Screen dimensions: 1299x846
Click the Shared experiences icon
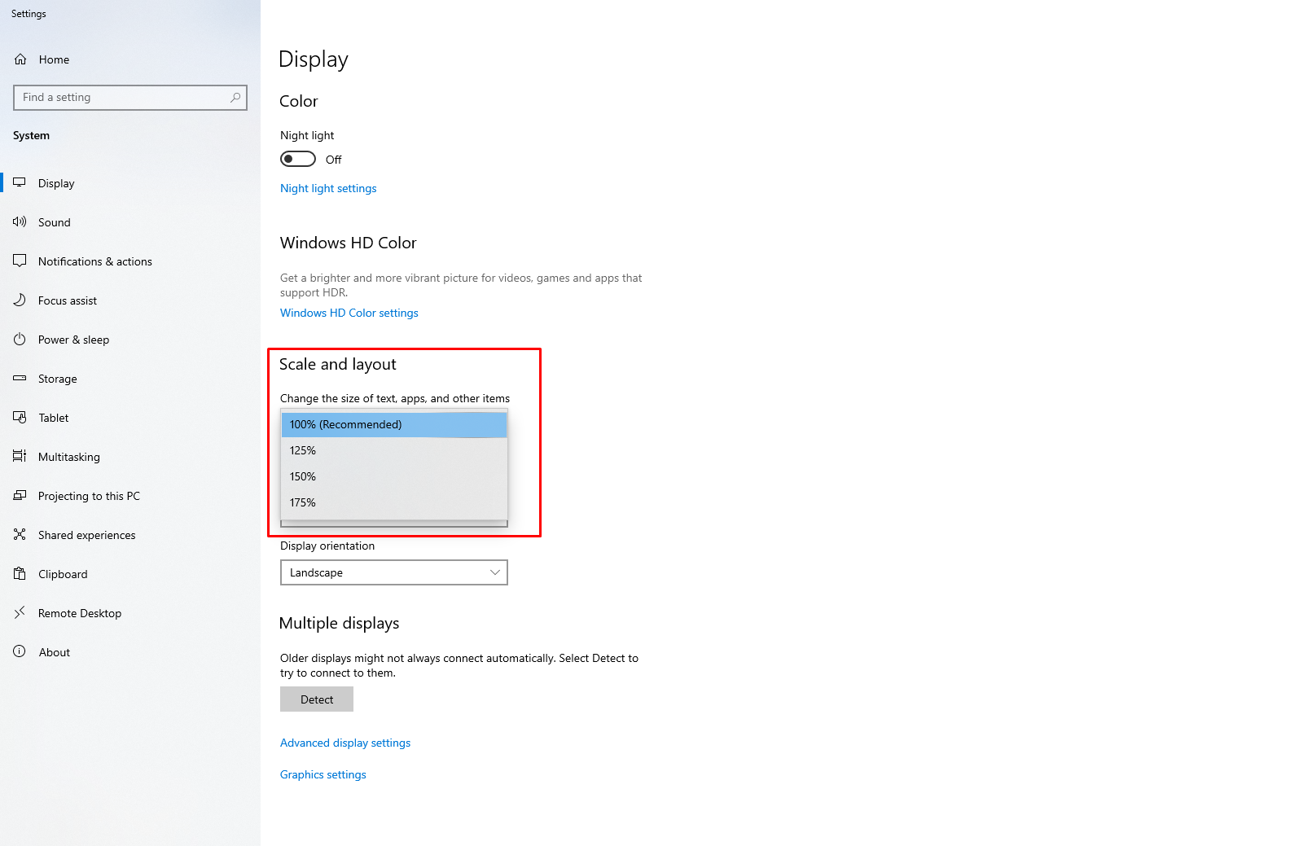[x=20, y=535]
